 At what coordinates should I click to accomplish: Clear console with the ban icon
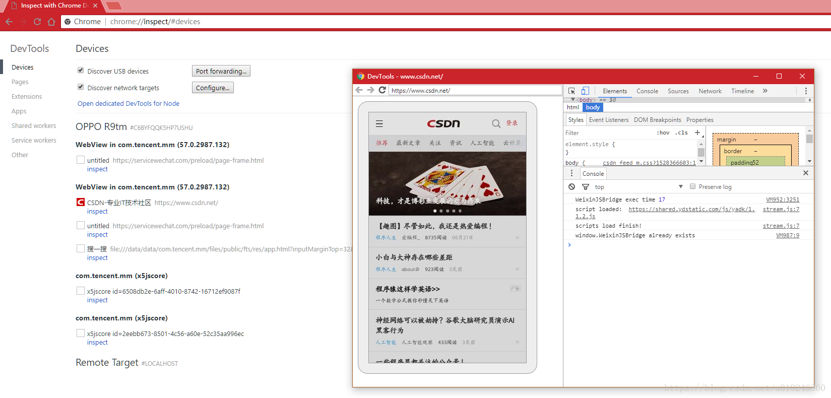tap(571, 187)
